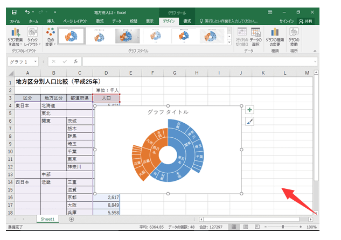
Task: Click horizontal scrollbar right arrow
Action: point(310,220)
